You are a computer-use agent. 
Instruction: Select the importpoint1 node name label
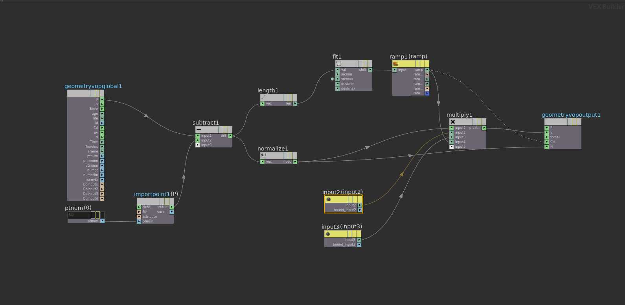(x=152, y=194)
